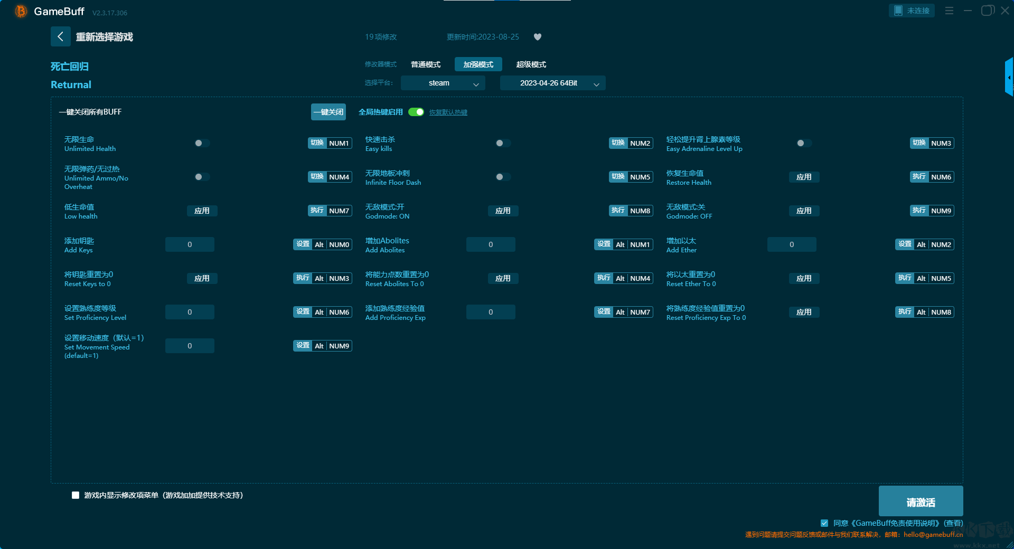Apply Godmode: ON
The width and height of the screenshot is (1014, 549).
click(503, 211)
